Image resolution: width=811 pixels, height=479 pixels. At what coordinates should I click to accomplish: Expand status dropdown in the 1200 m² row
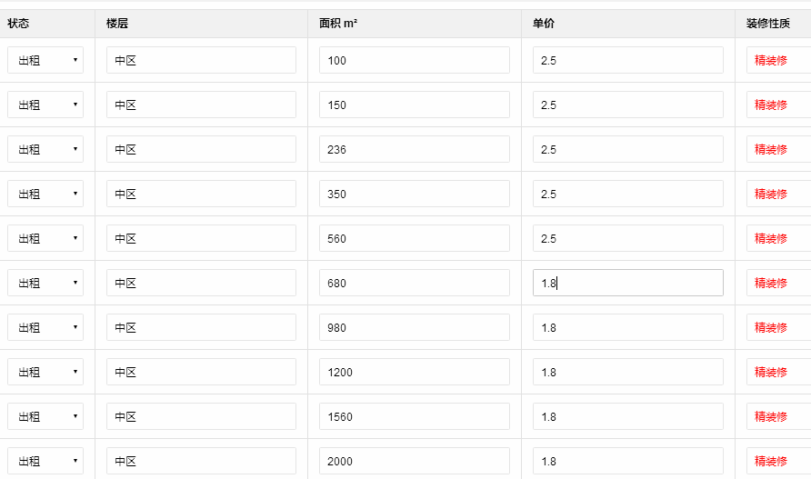(45, 372)
